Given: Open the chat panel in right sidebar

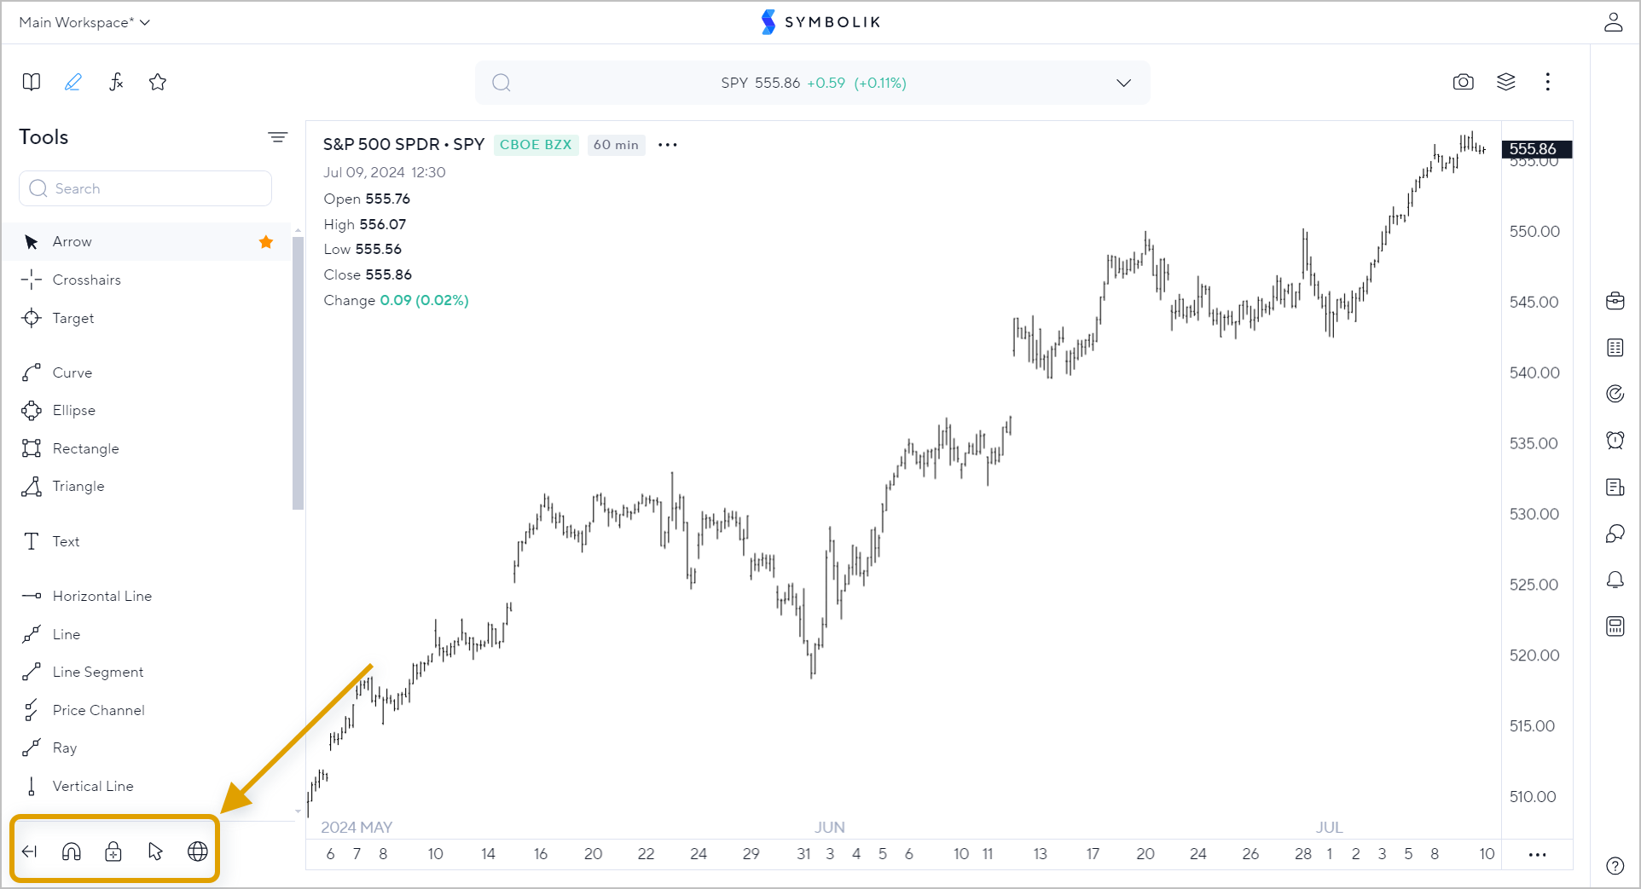Looking at the screenshot, I should (1615, 534).
